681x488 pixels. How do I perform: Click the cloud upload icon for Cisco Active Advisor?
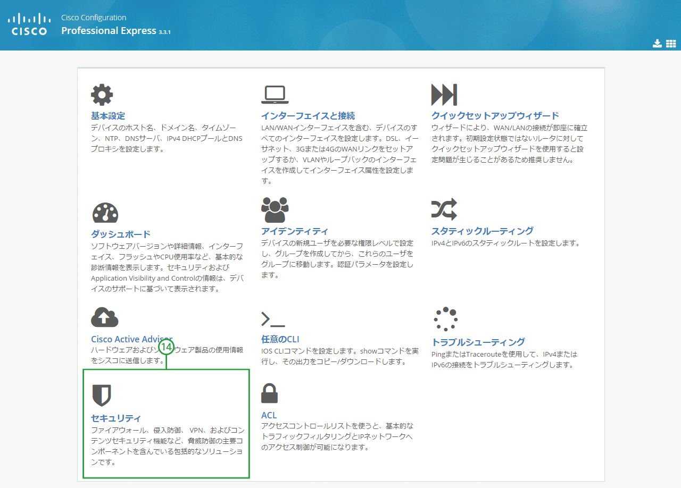tap(105, 317)
